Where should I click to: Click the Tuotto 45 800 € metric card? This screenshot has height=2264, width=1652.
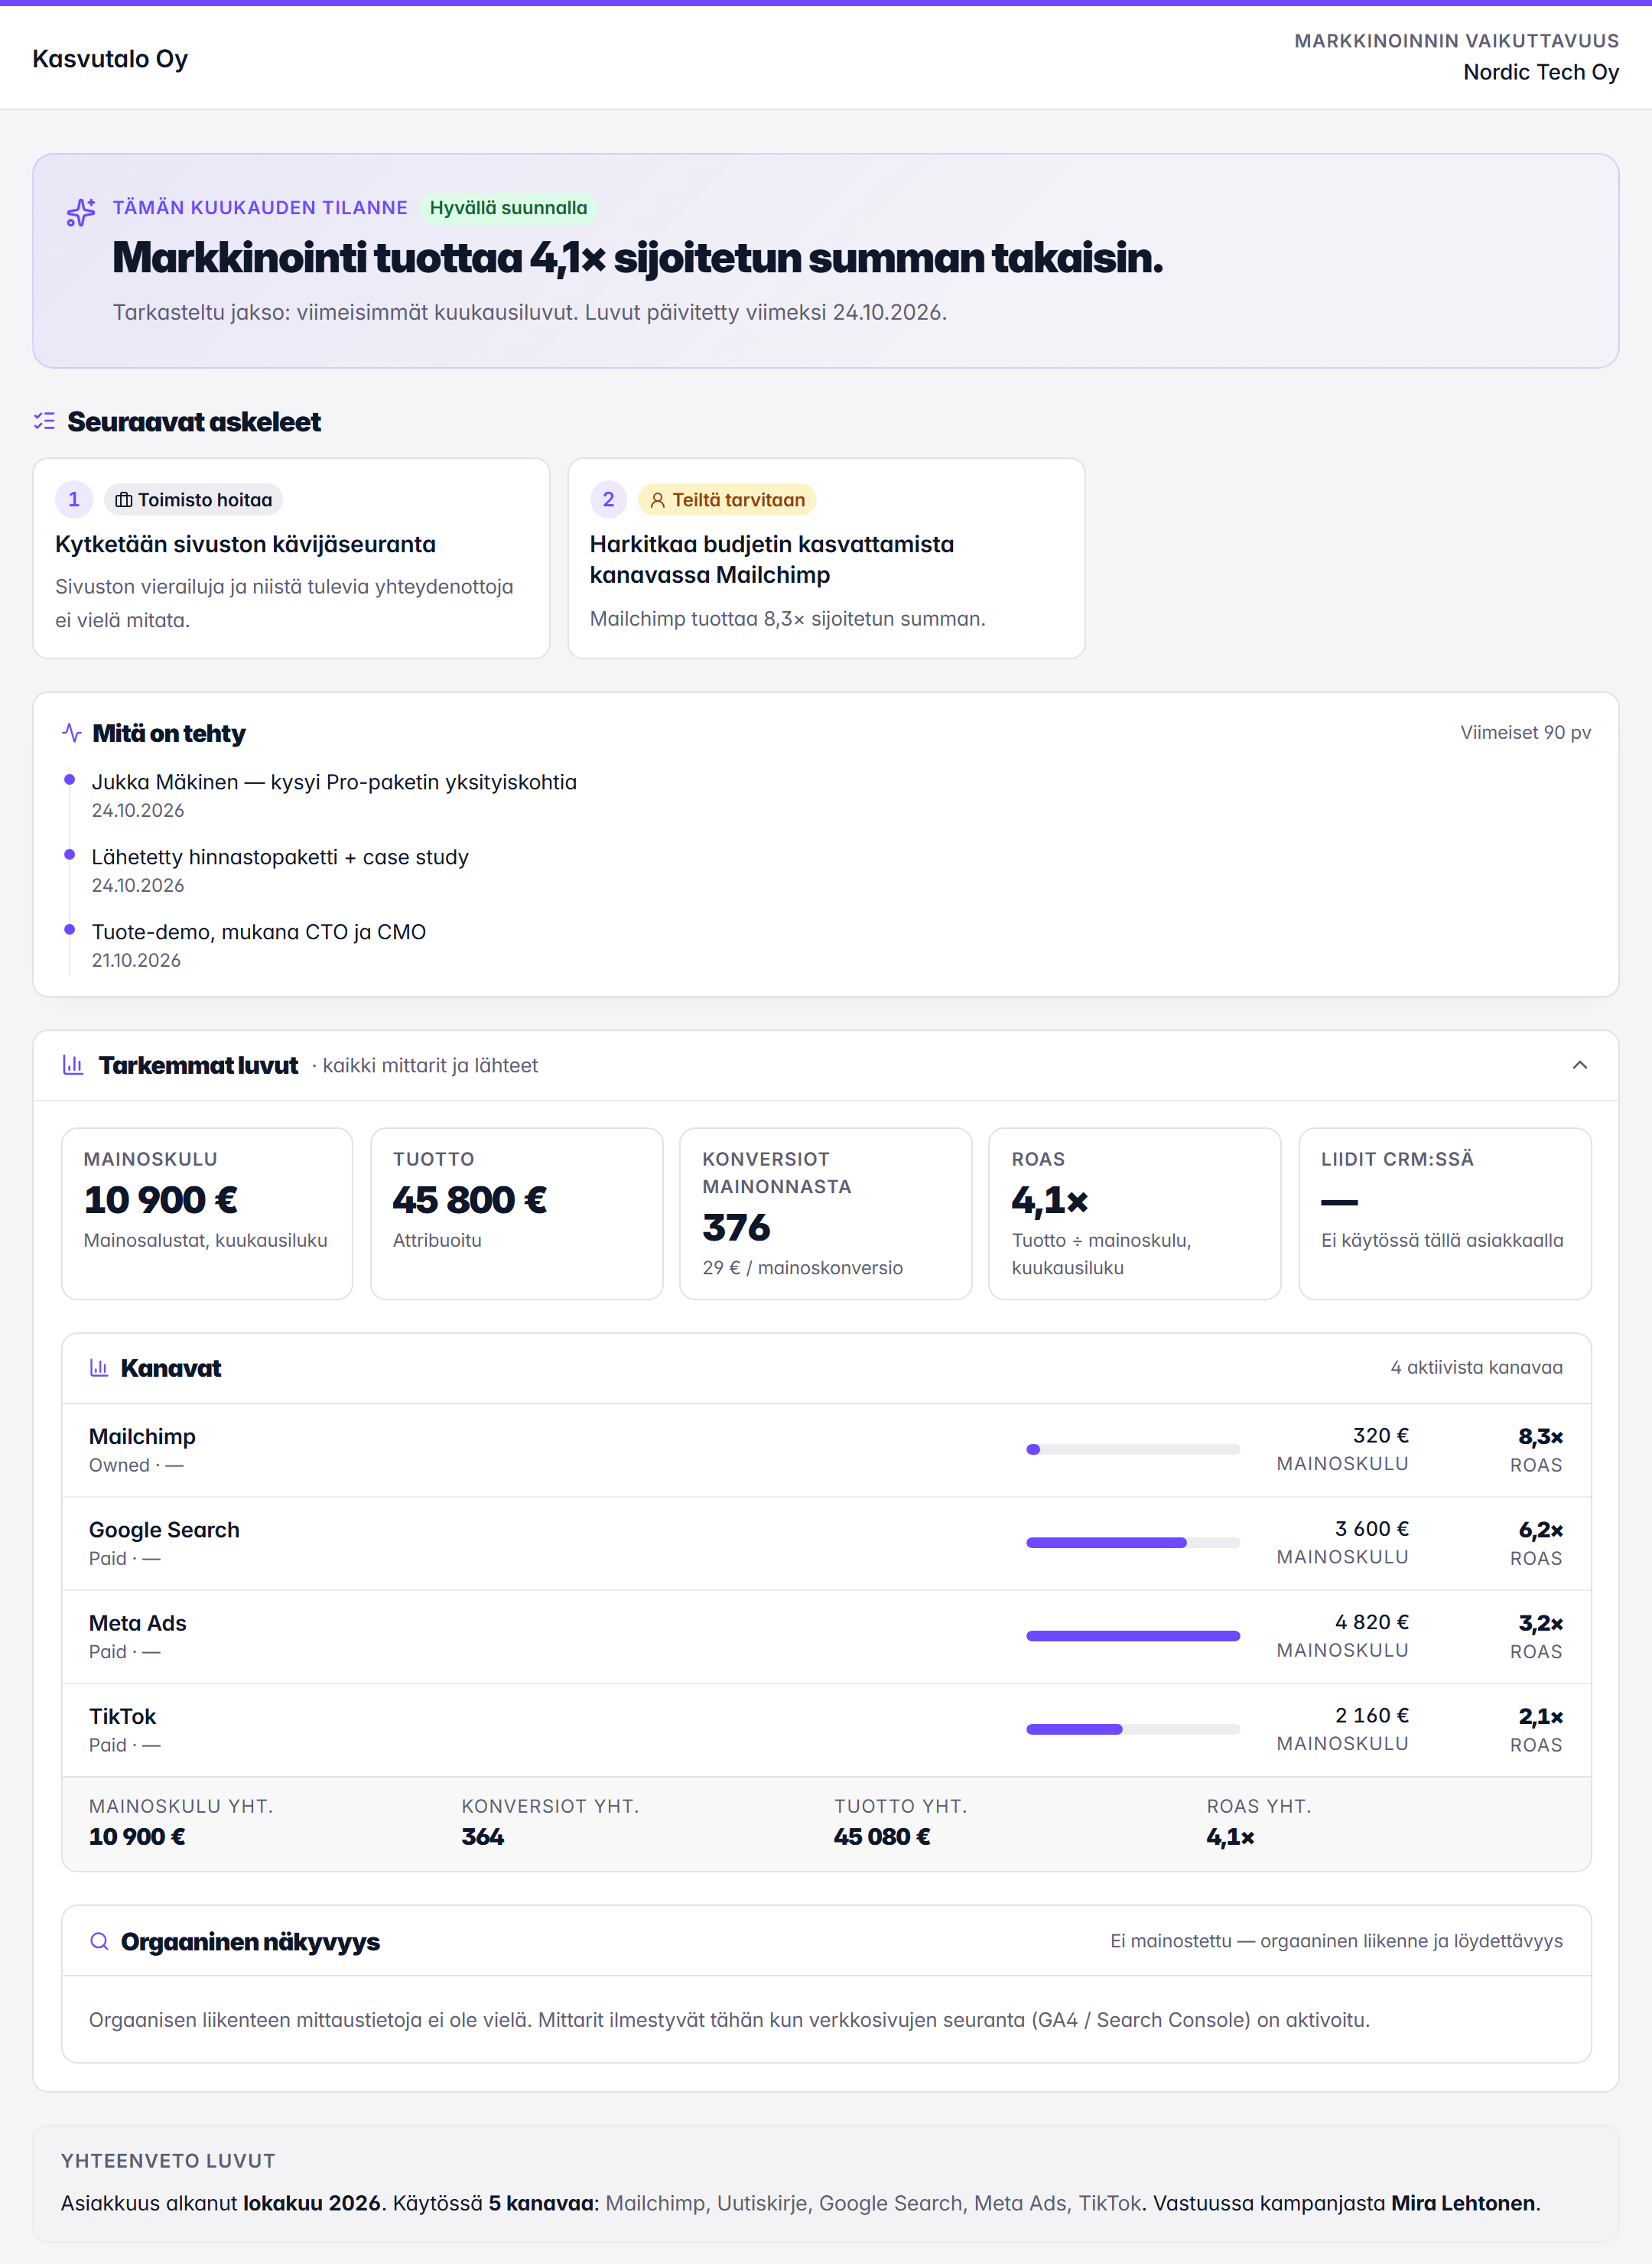pos(517,1214)
